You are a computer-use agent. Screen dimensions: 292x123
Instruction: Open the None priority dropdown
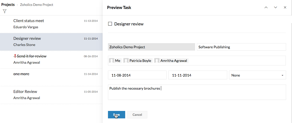(x=257, y=75)
